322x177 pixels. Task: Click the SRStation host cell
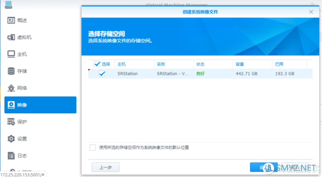[127, 74]
